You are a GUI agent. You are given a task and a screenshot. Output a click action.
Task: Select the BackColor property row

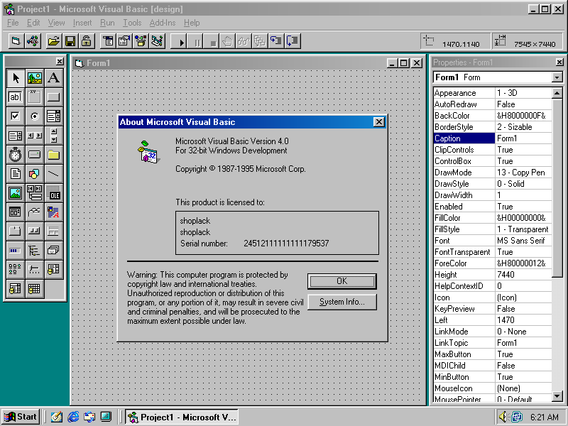(x=493, y=116)
